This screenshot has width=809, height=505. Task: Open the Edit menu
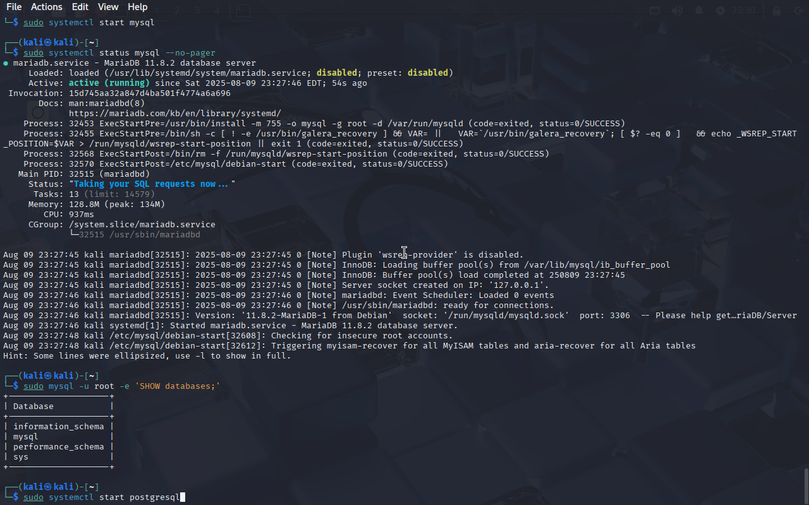click(x=80, y=7)
